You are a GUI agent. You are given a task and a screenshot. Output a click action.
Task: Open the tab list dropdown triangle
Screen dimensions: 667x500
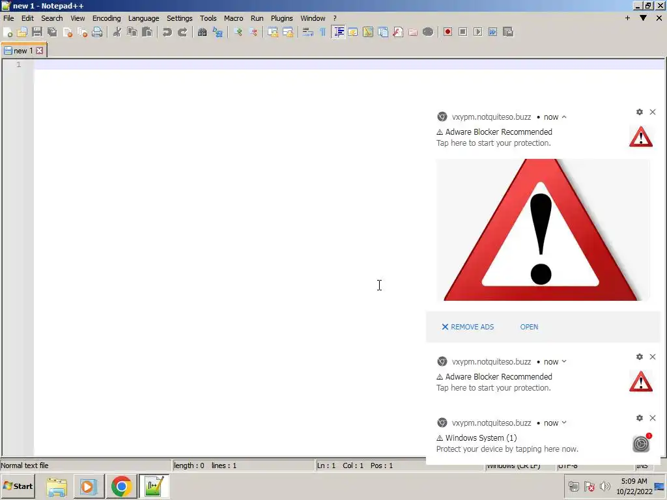click(x=643, y=18)
